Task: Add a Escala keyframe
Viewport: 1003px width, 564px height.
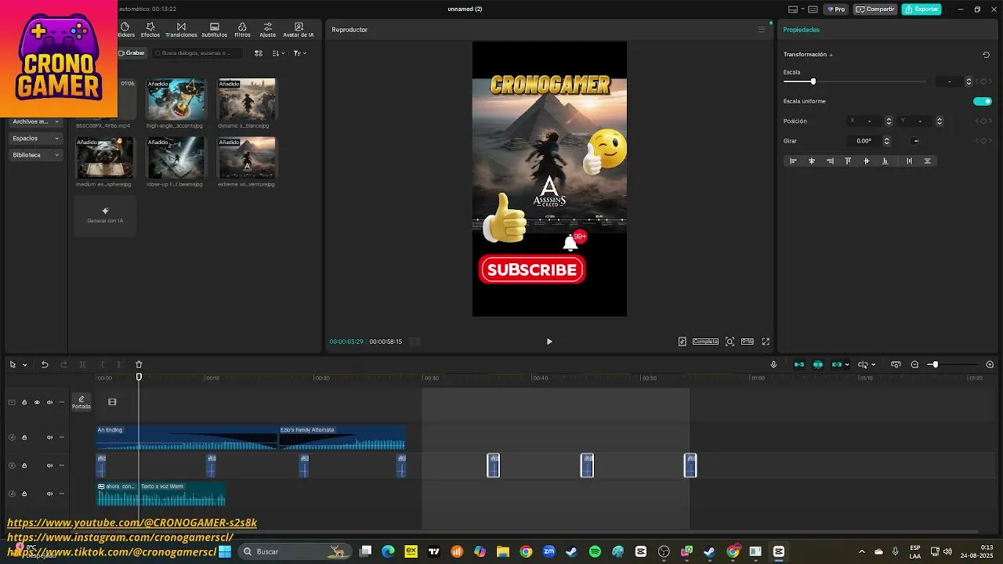Action: [984, 81]
